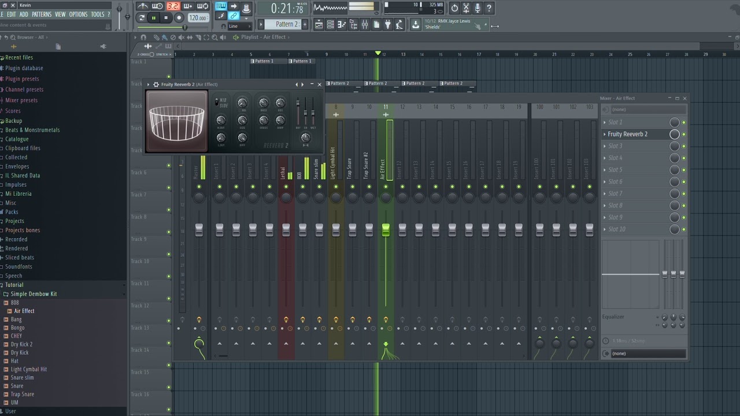Open the Line snap dropdown

pos(240,26)
